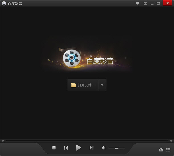174x156 pixels.
Task: Click the 百度影音 film reel logo in title bar
Action: (4, 3)
